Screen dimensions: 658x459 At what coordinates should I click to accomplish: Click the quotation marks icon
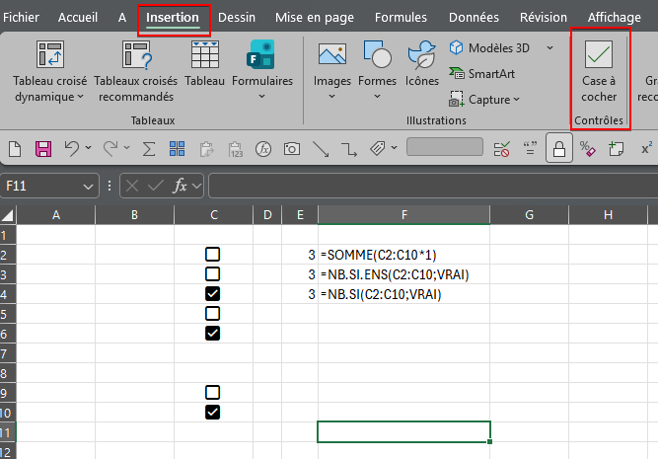[x=530, y=149]
